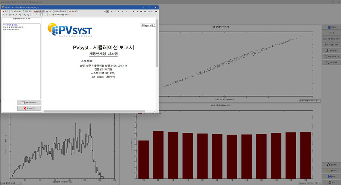Click Load button with folder icon
Screen dimensions: 341x185
point(331,171)
